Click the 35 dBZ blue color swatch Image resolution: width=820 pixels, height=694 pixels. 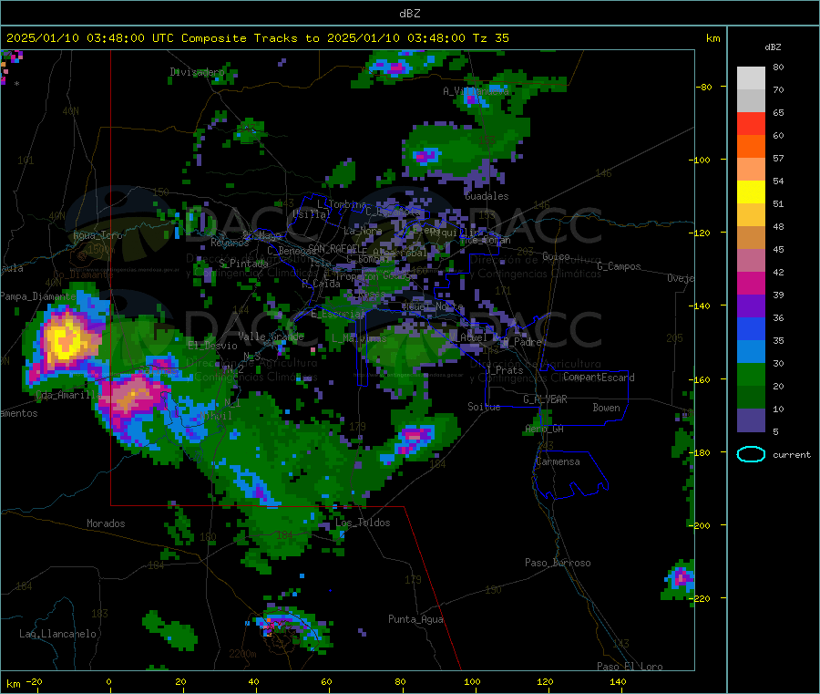click(751, 328)
